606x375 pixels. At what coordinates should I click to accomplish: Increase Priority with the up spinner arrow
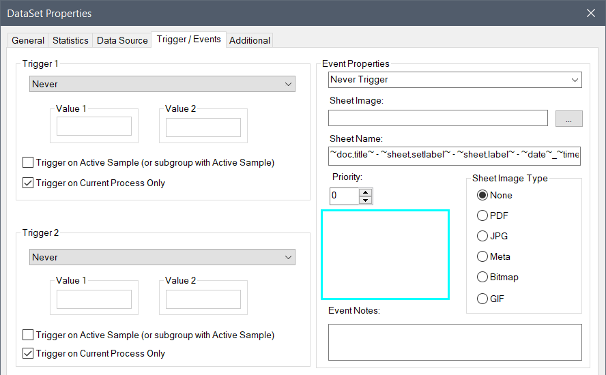(x=366, y=192)
